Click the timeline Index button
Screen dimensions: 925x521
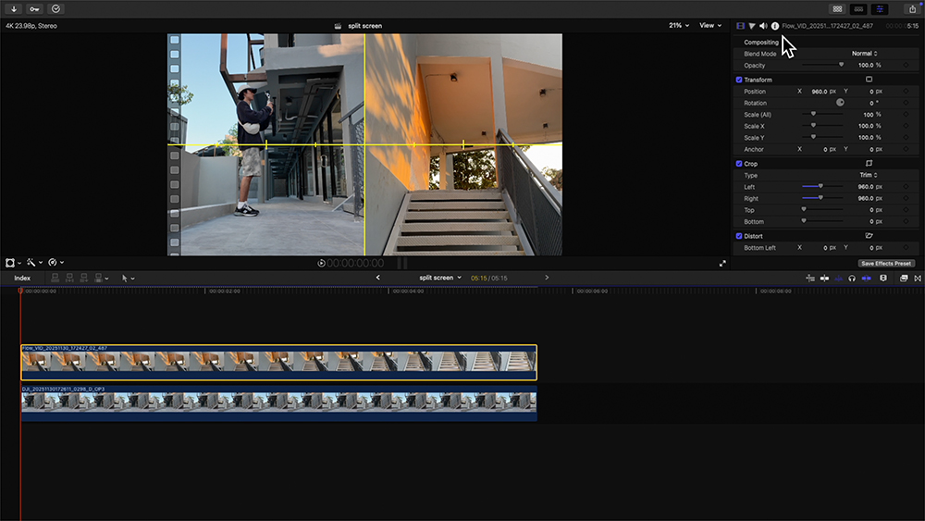[x=22, y=278]
